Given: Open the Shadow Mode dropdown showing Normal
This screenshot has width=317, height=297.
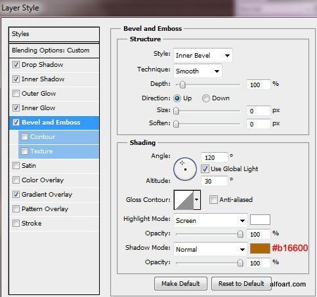Looking at the screenshot, I should click(x=210, y=249).
